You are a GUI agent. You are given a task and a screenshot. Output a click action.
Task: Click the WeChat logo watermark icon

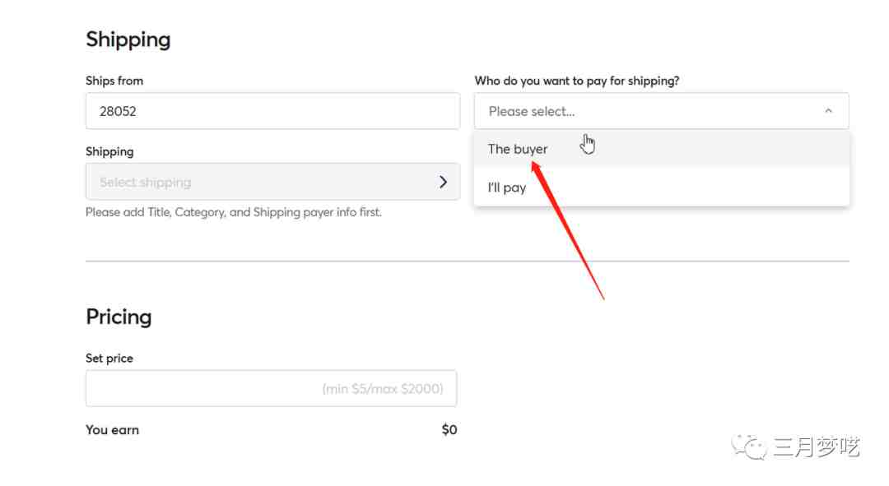(750, 447)
